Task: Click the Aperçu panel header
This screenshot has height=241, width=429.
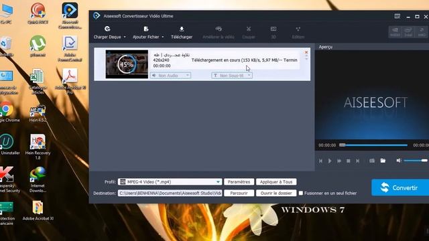Action: tap(326, 47)
